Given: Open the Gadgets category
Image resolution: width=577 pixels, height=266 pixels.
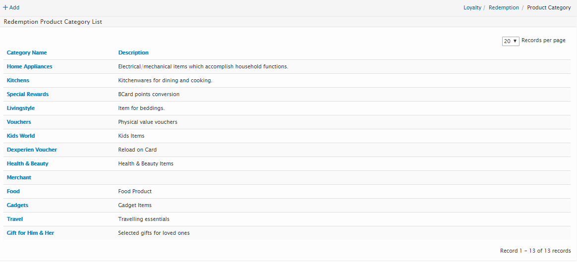Looking at the screenshot, I should (17, 205).
